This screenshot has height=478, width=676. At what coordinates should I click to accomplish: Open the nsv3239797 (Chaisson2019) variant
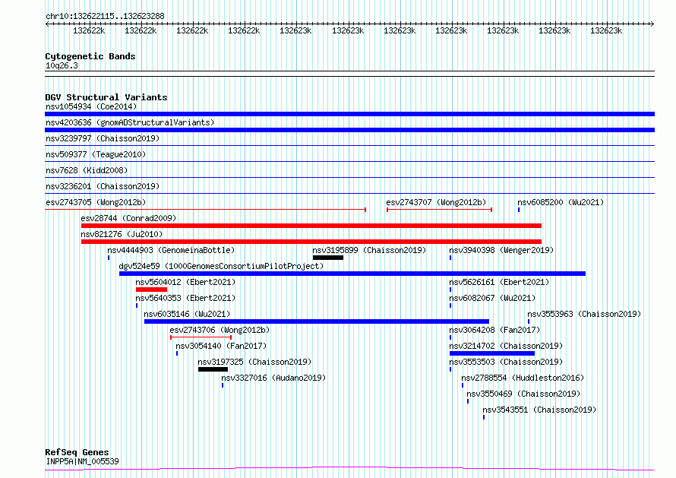(x=103, y=138)
